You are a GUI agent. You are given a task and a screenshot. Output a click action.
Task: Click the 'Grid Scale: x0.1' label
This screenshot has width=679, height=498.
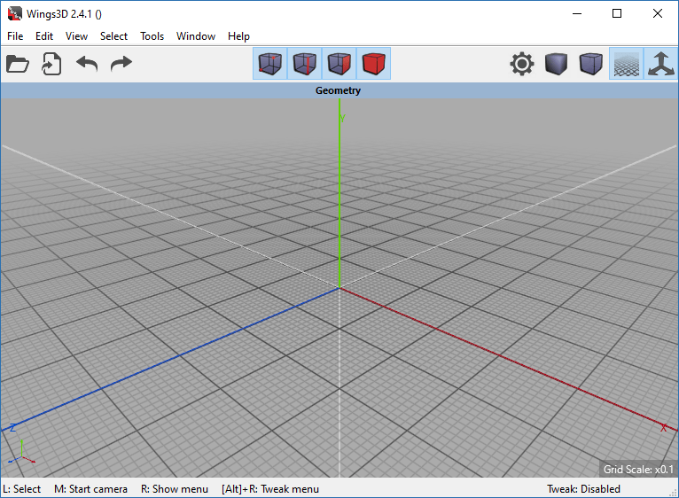(639, 470)
